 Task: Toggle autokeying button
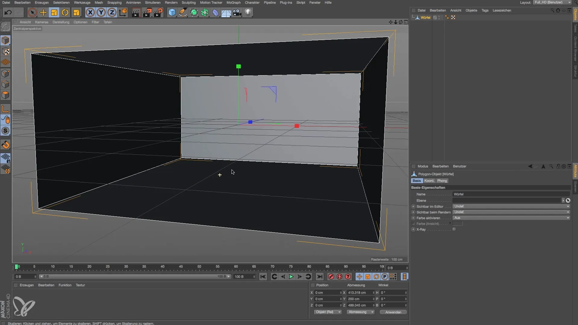coord(340,277)
